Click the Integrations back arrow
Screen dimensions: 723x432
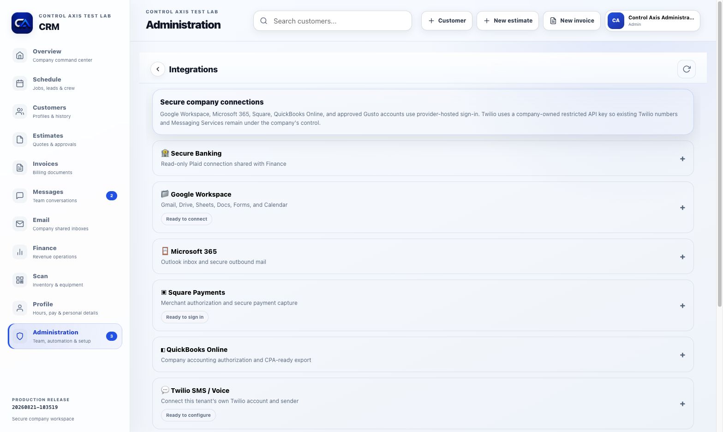pyautogui.click(x=158, y=69)
